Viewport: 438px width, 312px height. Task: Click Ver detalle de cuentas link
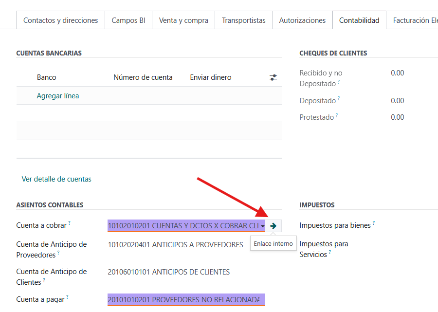coord(56,179)
